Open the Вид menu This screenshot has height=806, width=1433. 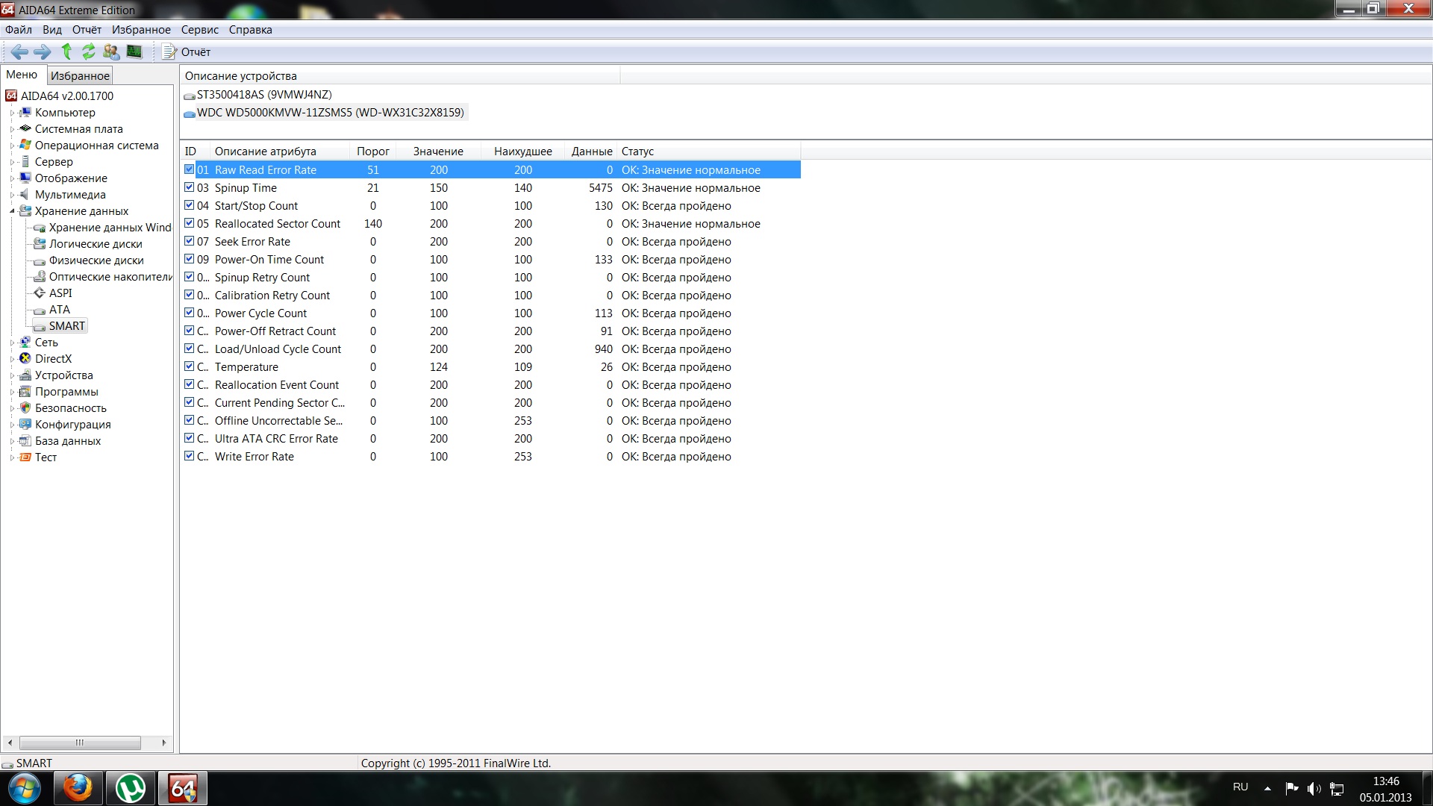coord(52,30)
